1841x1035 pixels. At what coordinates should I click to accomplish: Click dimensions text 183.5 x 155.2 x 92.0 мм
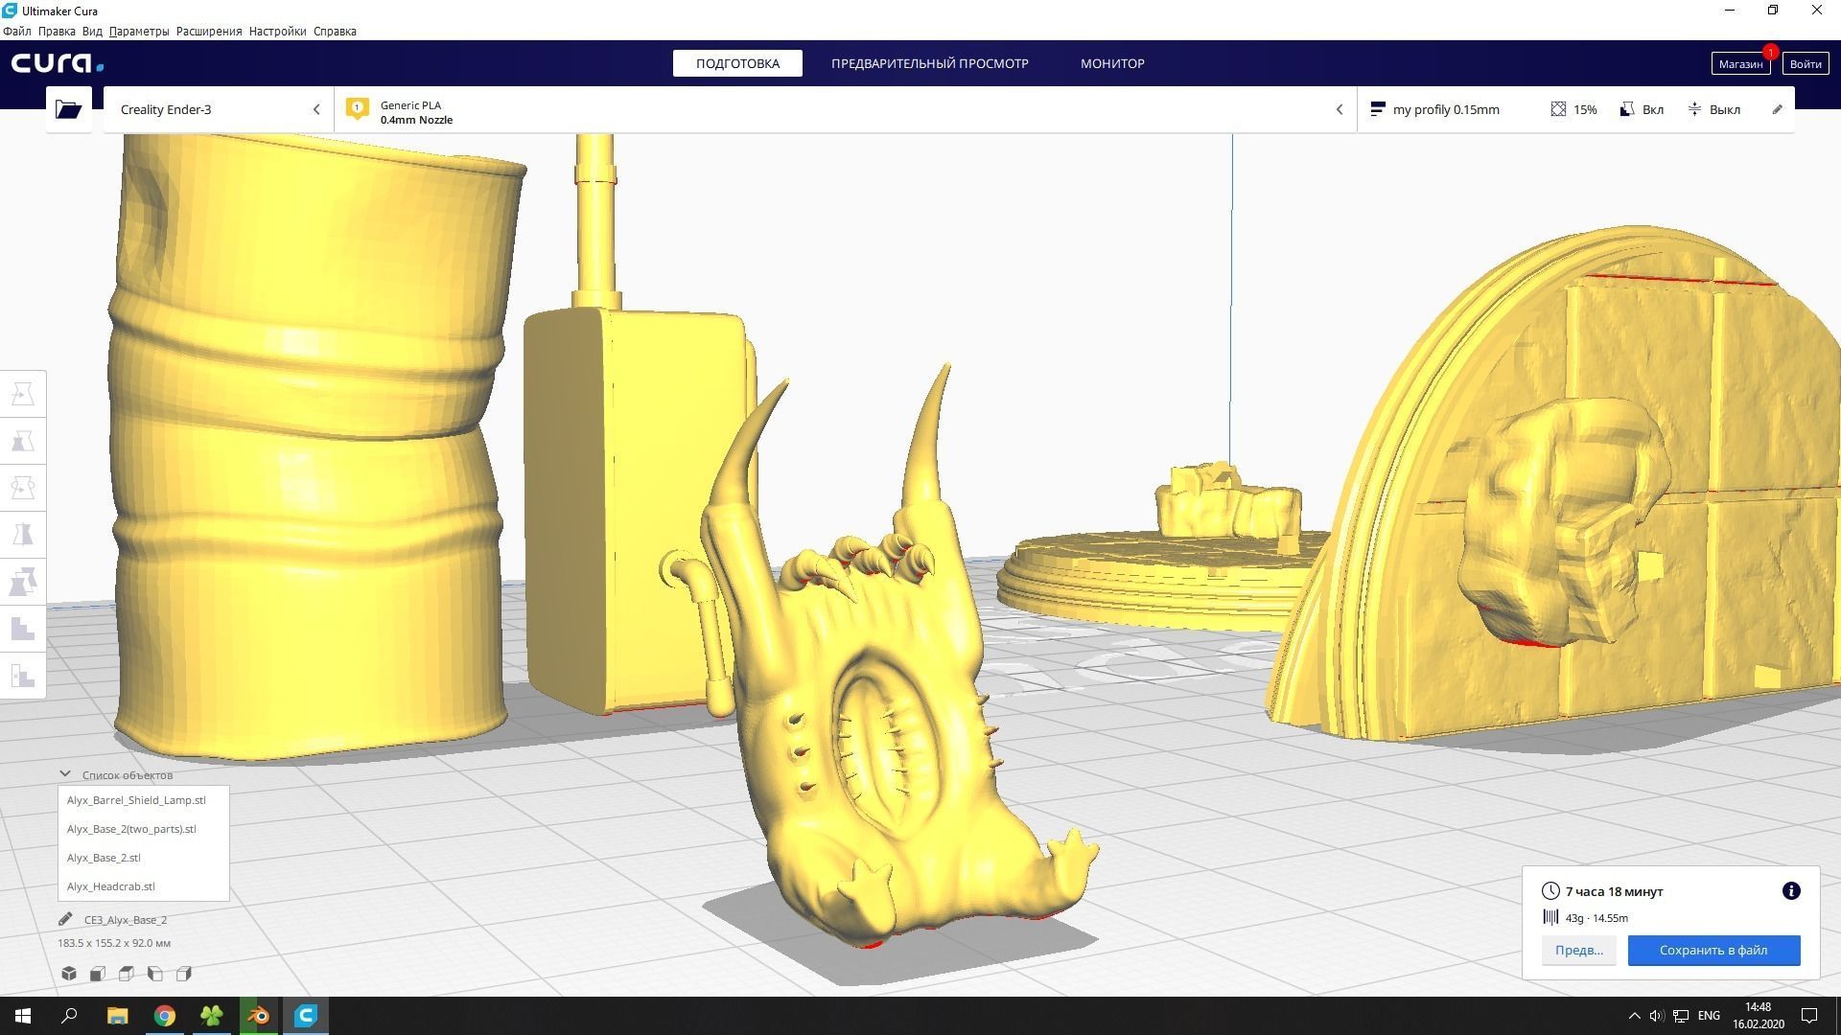tap(114, 943)
